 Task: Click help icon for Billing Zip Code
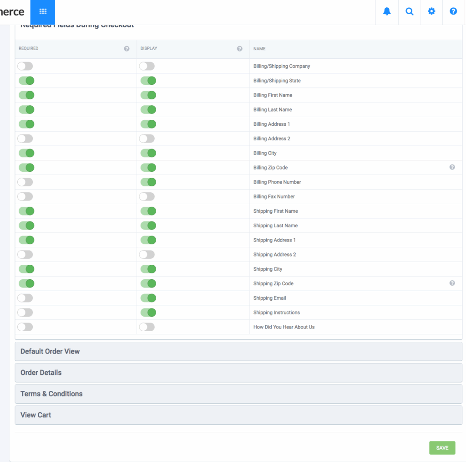452,167
